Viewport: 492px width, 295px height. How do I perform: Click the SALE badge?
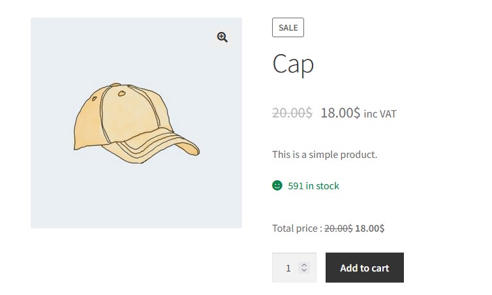tap(288, 27)
